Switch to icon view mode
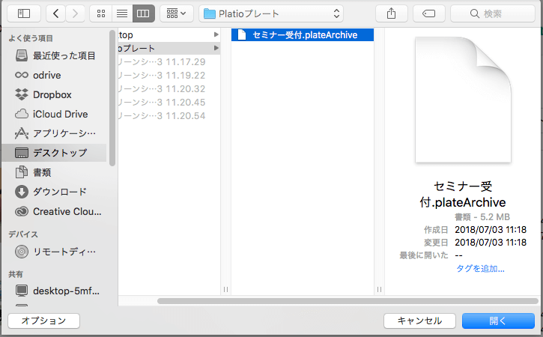 click(101, 13)
